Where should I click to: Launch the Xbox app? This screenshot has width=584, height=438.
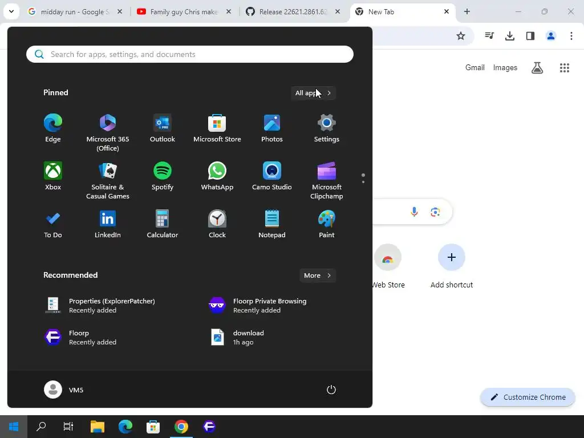(53, 176)
